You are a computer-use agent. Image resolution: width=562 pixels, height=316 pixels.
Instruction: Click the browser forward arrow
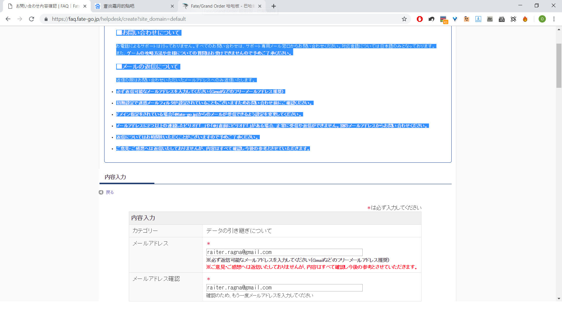tap(20, 19)
